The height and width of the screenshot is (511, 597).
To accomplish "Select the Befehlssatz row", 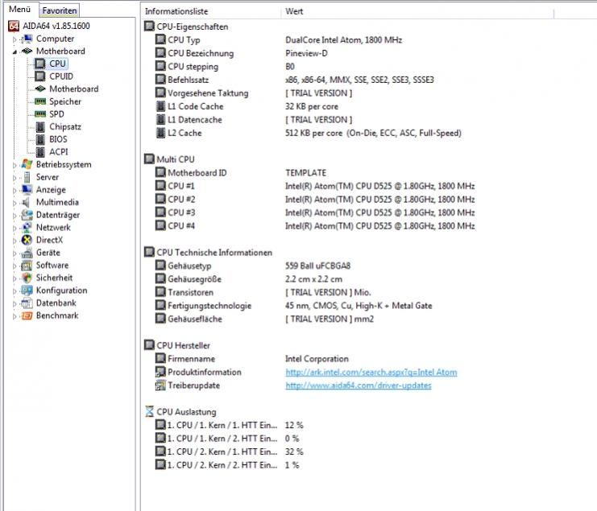I will coord(294,80).
